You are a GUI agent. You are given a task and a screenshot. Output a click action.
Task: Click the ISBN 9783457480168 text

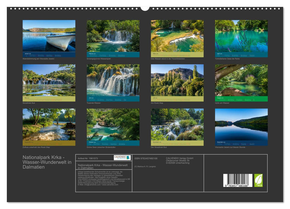tap(146, 158)
